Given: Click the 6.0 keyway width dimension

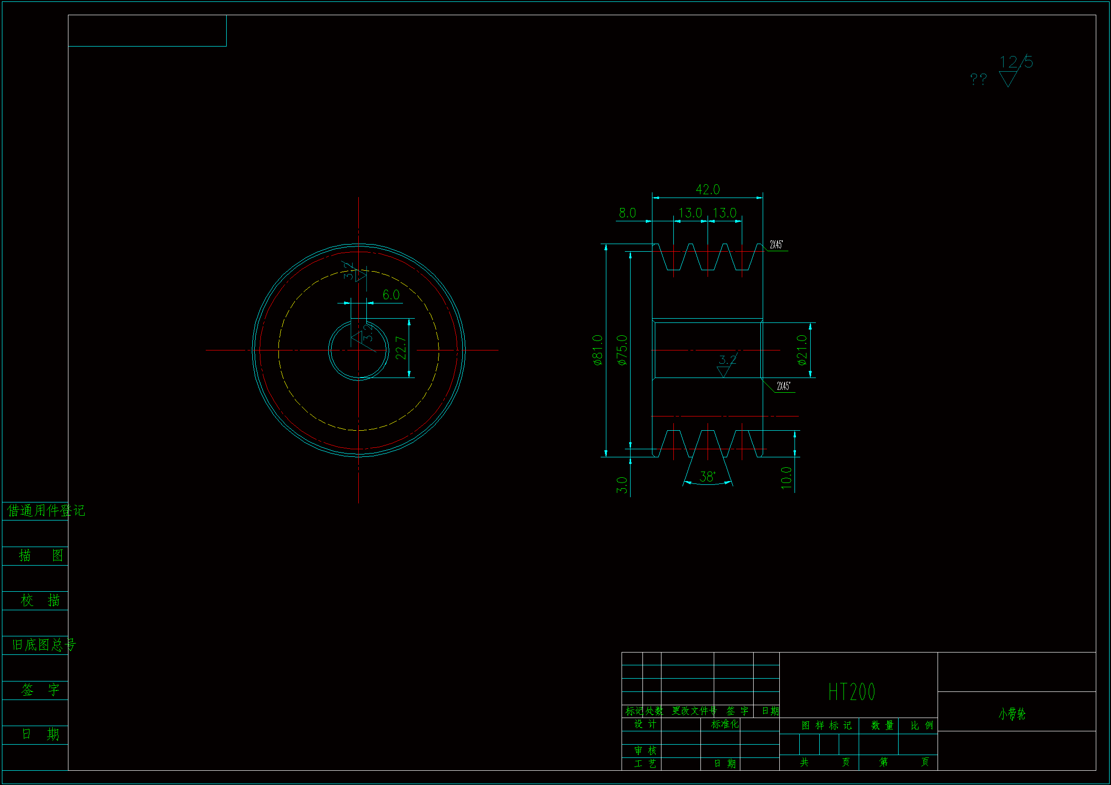Looking at the screenshot, I should pos(391,295).
